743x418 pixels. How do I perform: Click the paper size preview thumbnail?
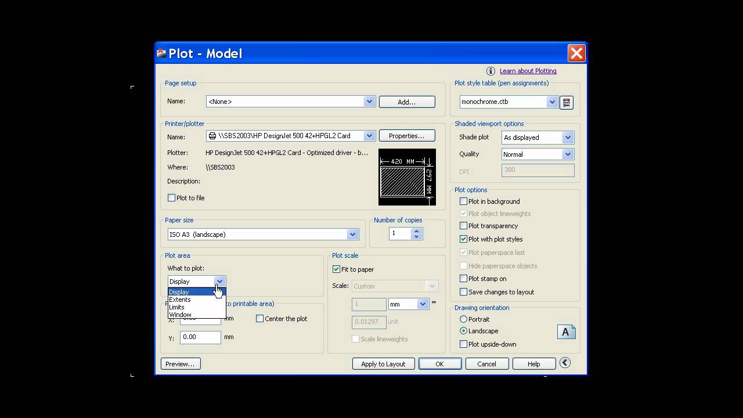[407, 177]
